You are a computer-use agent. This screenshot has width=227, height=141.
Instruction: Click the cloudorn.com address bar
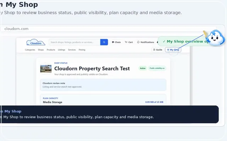coord(108,29)
